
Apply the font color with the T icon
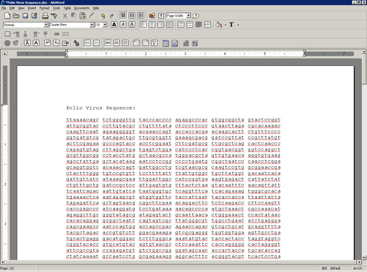[231, 25]
